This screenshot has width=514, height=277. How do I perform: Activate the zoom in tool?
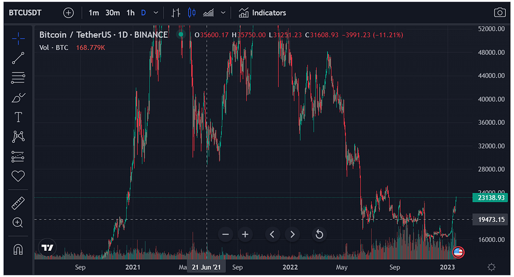coord(17,222)
